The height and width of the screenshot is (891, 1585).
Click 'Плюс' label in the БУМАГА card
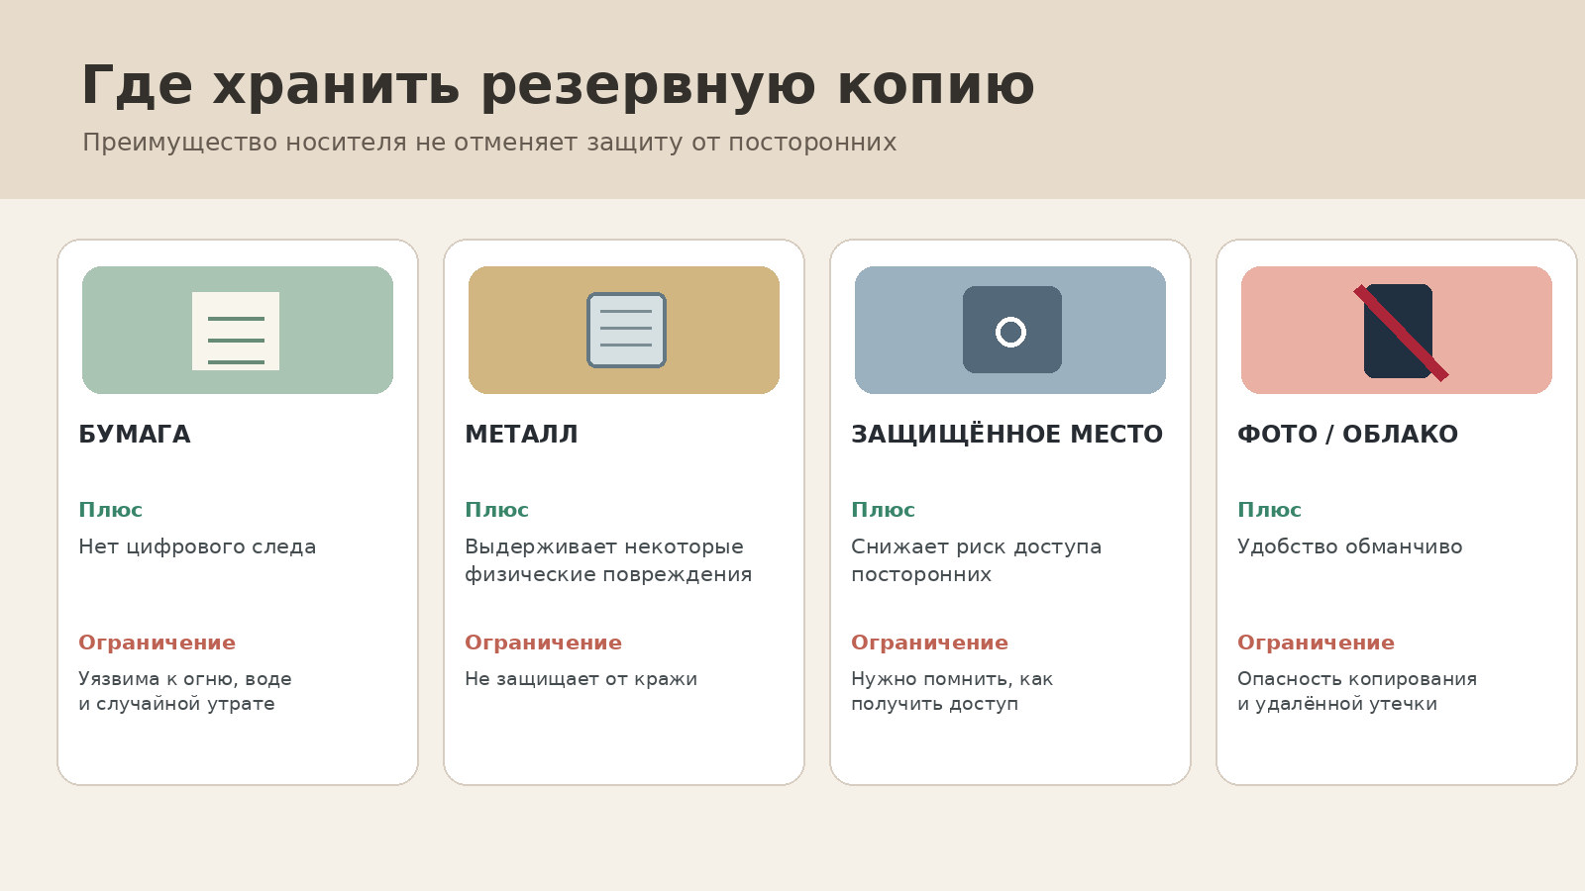click(111, 510)
